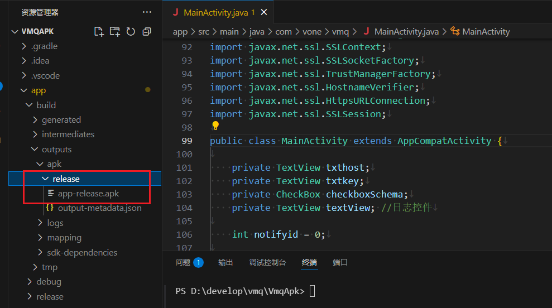Viewport: 552px width, 308px height.
Task: Click the New File icon in explorer header
Action: click(99, 32)
